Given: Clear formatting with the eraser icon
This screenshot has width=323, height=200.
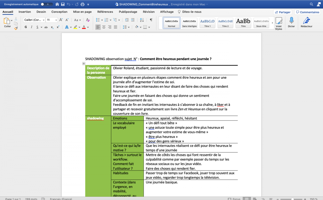Looking at the screenshot, I should pyautogui.click(x=88, y=20).
